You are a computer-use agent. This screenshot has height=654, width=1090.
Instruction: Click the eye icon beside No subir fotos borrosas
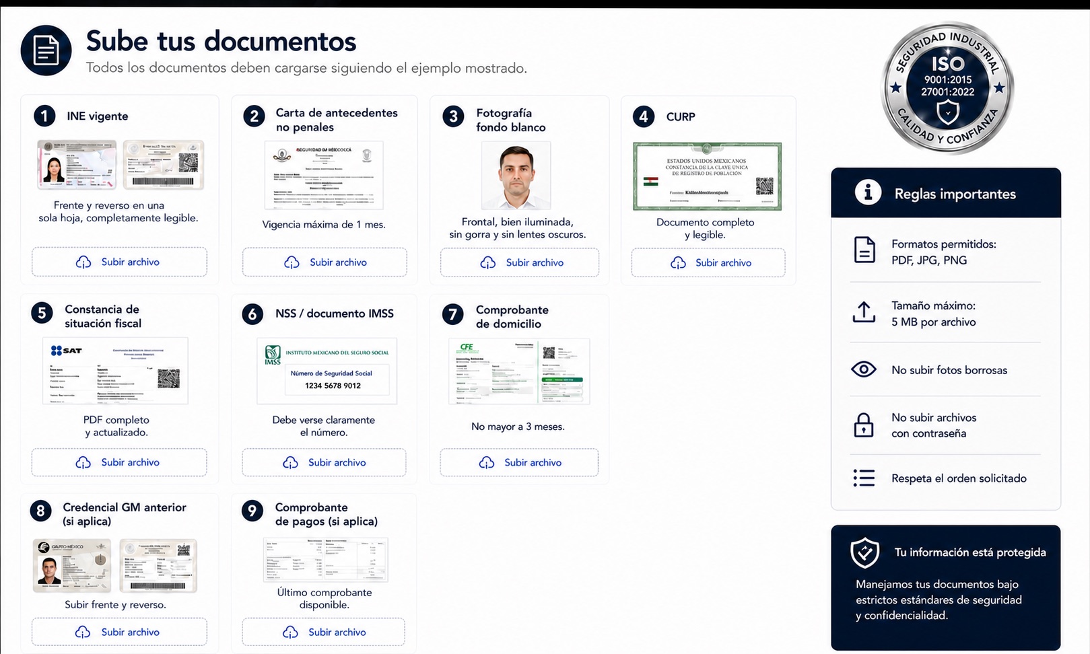coord(864,369)
